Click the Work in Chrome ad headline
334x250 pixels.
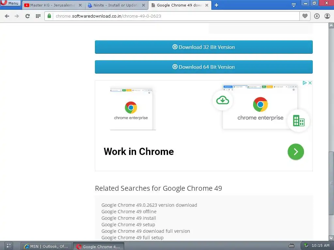point(139,152)
